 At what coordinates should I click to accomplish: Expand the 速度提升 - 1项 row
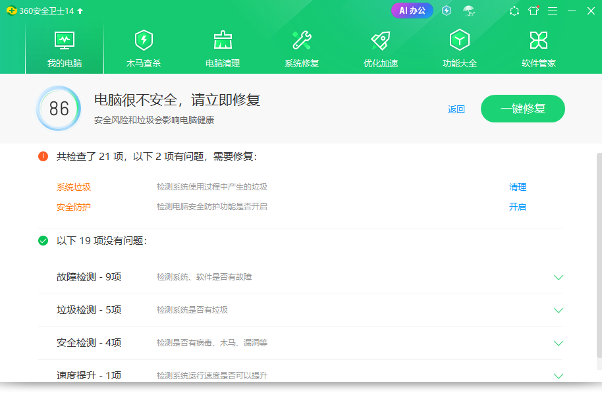(559, 376)
